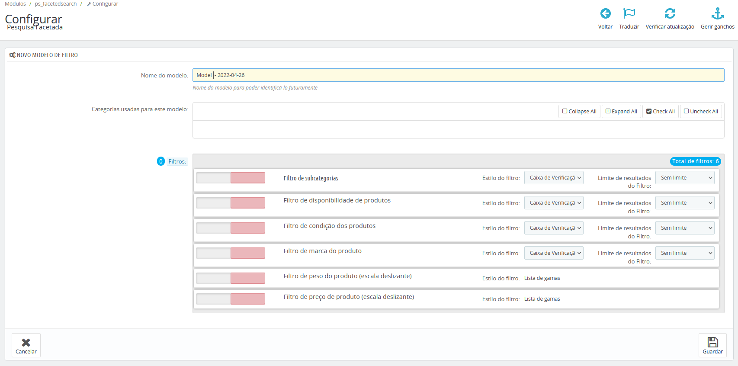This screenshot has height=366, width=738.
Task: Click the Expand All button
Action: click(x=621, y=112)
